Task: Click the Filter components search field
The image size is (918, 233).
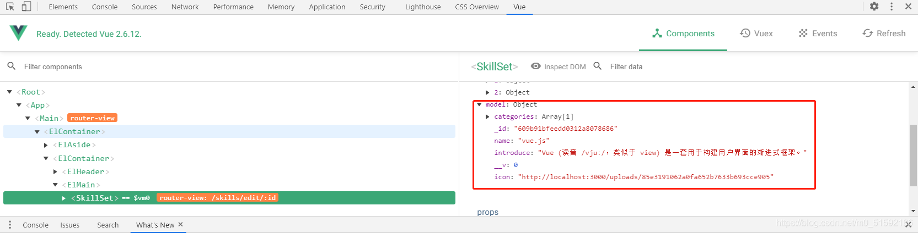Action: 110,66
